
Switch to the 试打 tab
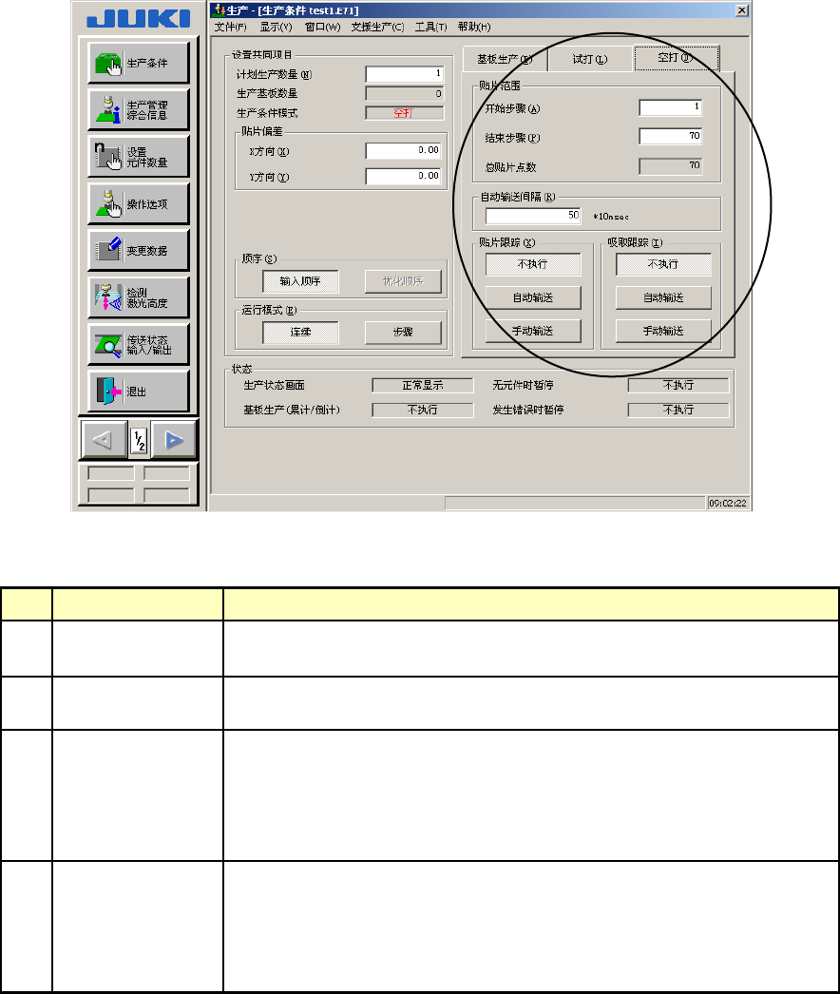point(589,59)
